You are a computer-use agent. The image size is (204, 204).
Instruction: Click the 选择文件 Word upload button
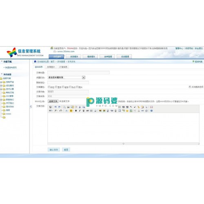click(53, 101)
